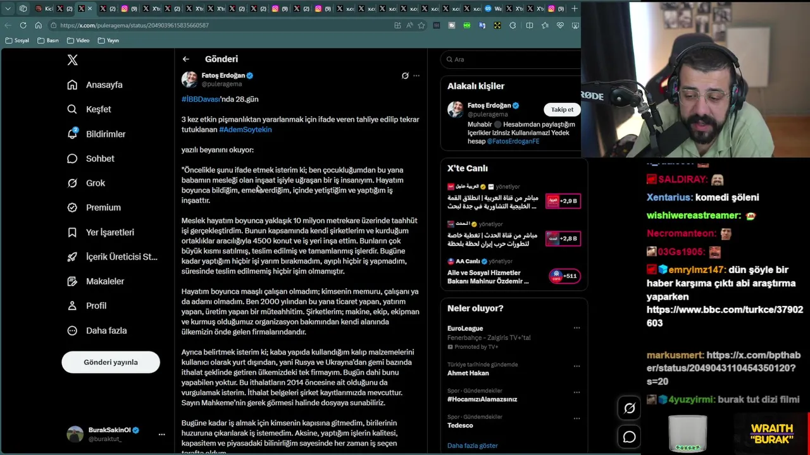
Task: Open the tab search dropdown arrow
Action: tap(8, 8)
